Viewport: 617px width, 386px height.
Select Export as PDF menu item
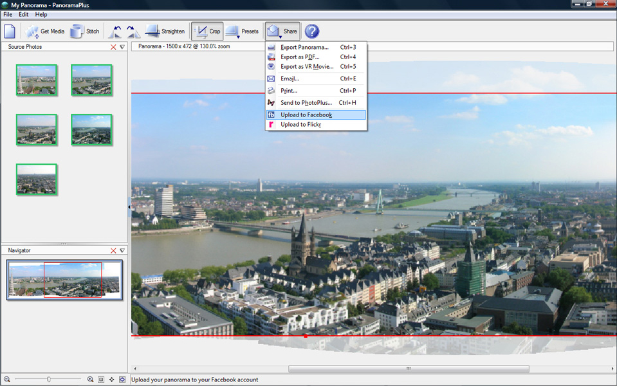pos(300,57)
